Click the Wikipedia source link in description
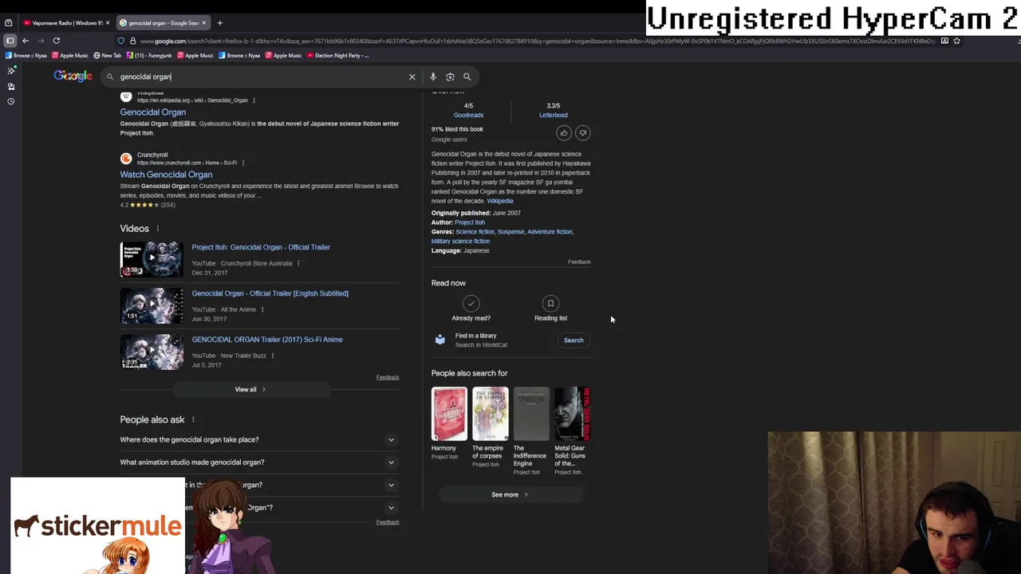 pyautogui.click(x=500, y=201)
